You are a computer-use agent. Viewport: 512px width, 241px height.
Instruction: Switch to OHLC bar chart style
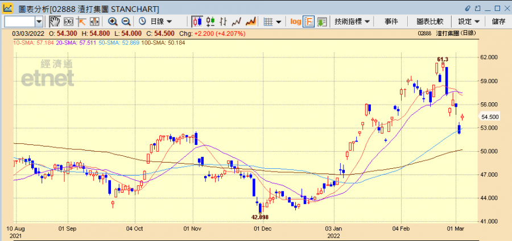[224, 22]
